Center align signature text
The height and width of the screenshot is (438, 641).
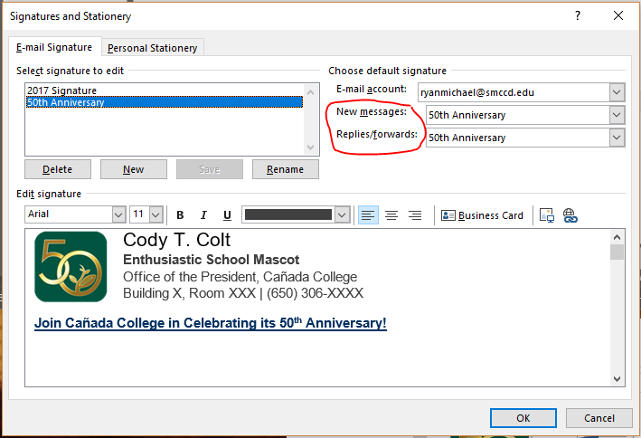(x=391, y=215)
